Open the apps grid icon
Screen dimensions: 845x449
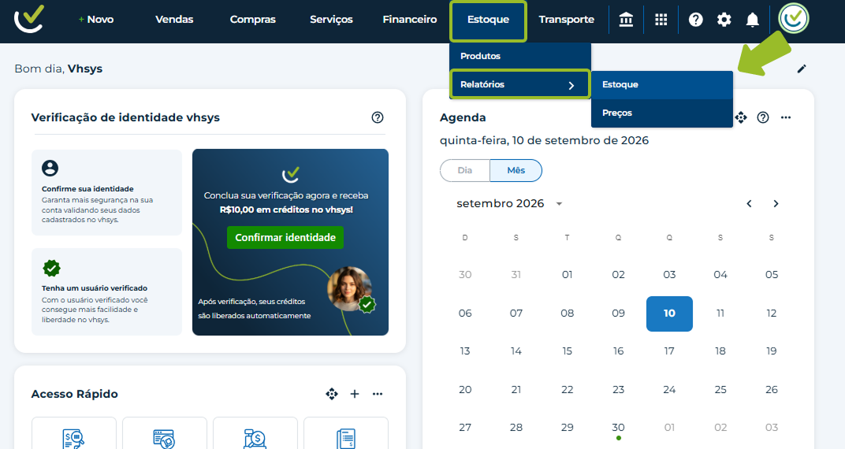[x=661, y=20]
